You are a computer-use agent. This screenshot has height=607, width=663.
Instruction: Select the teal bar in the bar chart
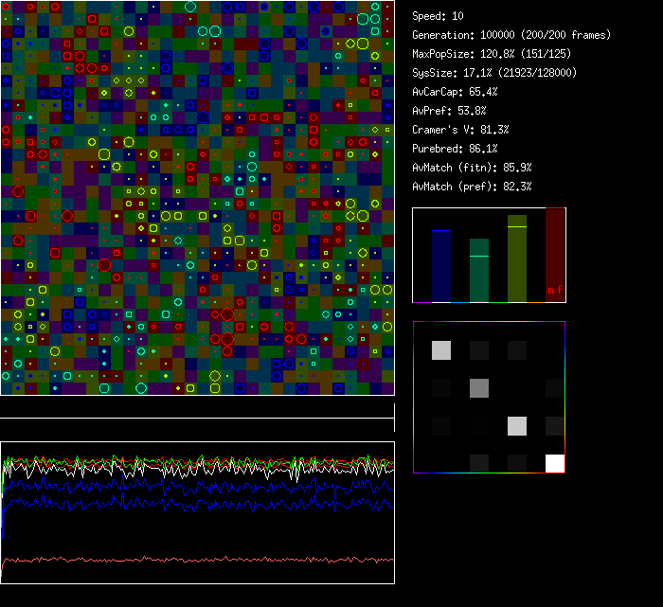click(479, 270)
